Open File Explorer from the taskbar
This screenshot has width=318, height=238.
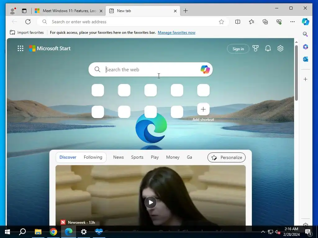[38, 232]
